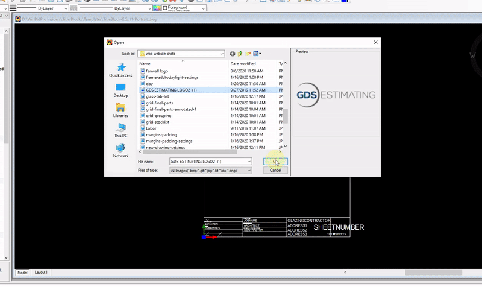Click the file list vertical scrollbar thumb
Image resolution: width=482 pixels, height=287 pixels.
pos(286,116)
